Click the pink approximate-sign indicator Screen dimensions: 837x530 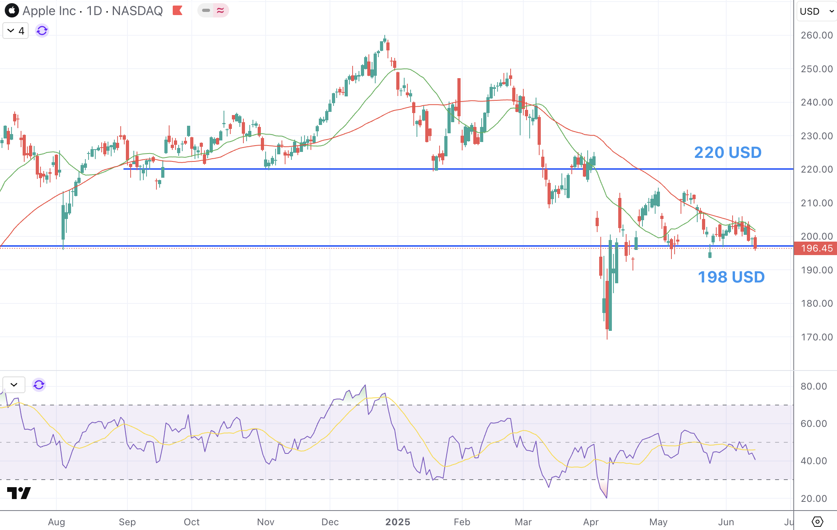[x=220, y=11]
